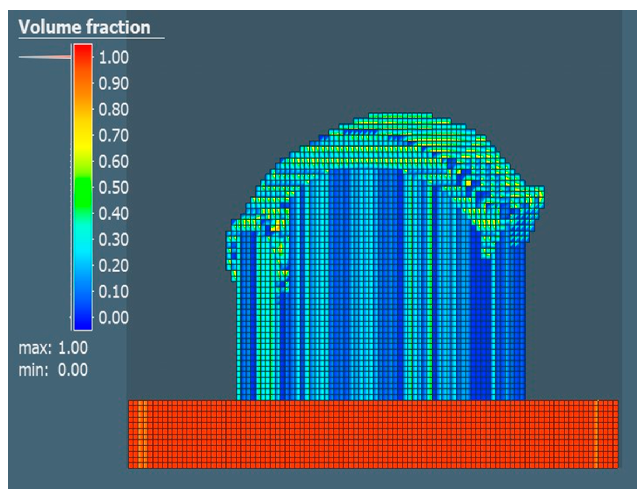Click the 1.00 legend scale label
642x495 pixels.
click(x=114, y=58)
